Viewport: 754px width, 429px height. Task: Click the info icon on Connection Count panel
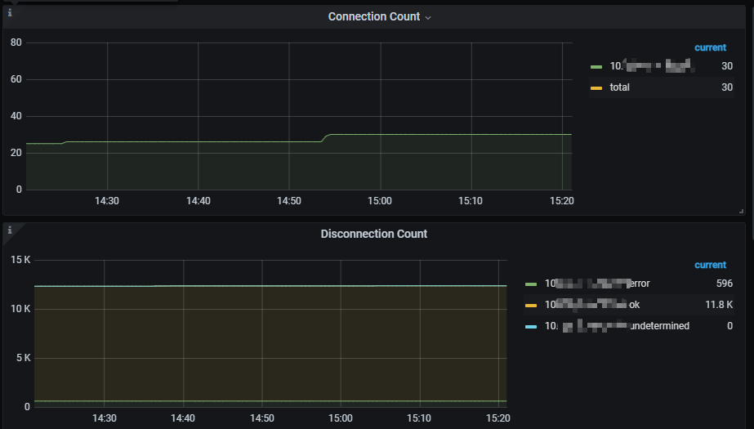[10, 13]
